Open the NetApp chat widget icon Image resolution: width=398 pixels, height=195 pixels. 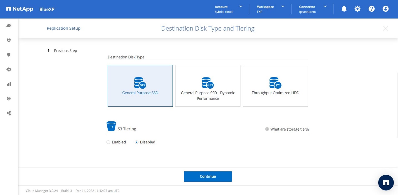[386, 182]
